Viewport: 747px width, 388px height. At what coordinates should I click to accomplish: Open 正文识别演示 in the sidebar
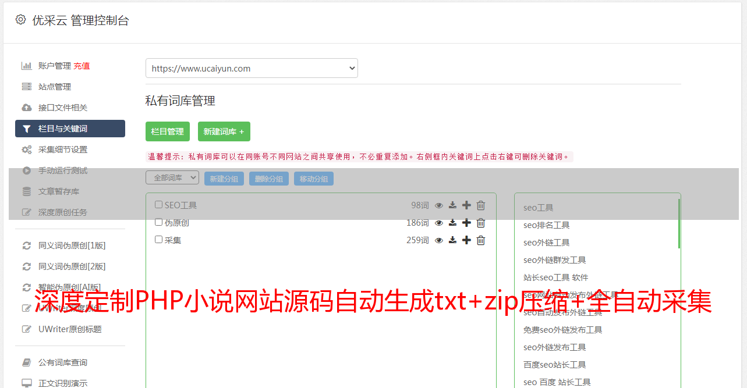click(63, 383)
